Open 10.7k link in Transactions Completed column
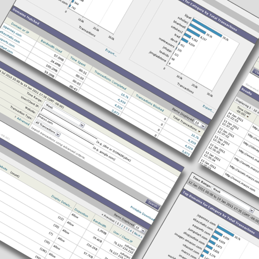The height and width of the screenshot is (259, 259). (125, 96)
